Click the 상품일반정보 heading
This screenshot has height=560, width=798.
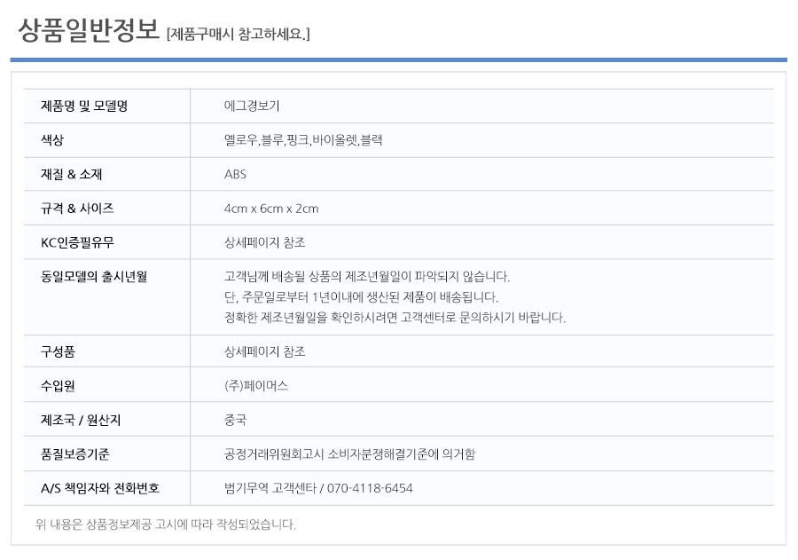click(89, 30)
